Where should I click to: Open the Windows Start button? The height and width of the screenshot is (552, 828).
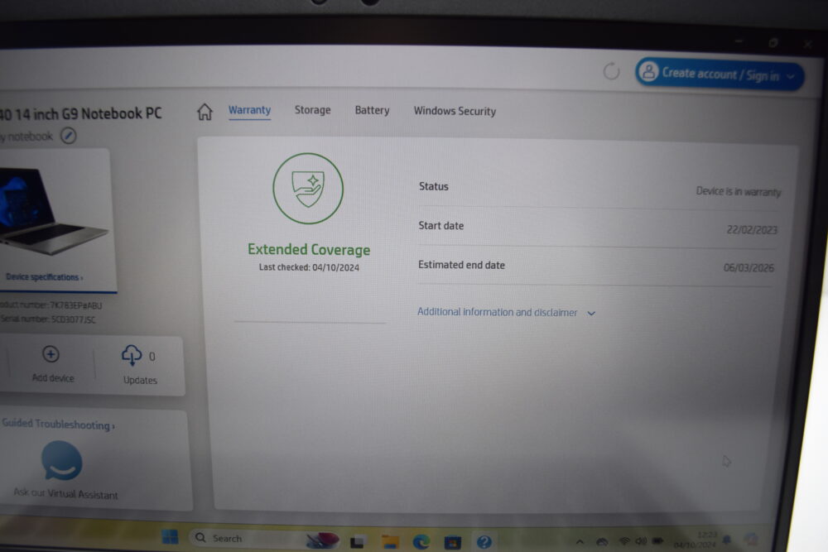click(170, 537)
